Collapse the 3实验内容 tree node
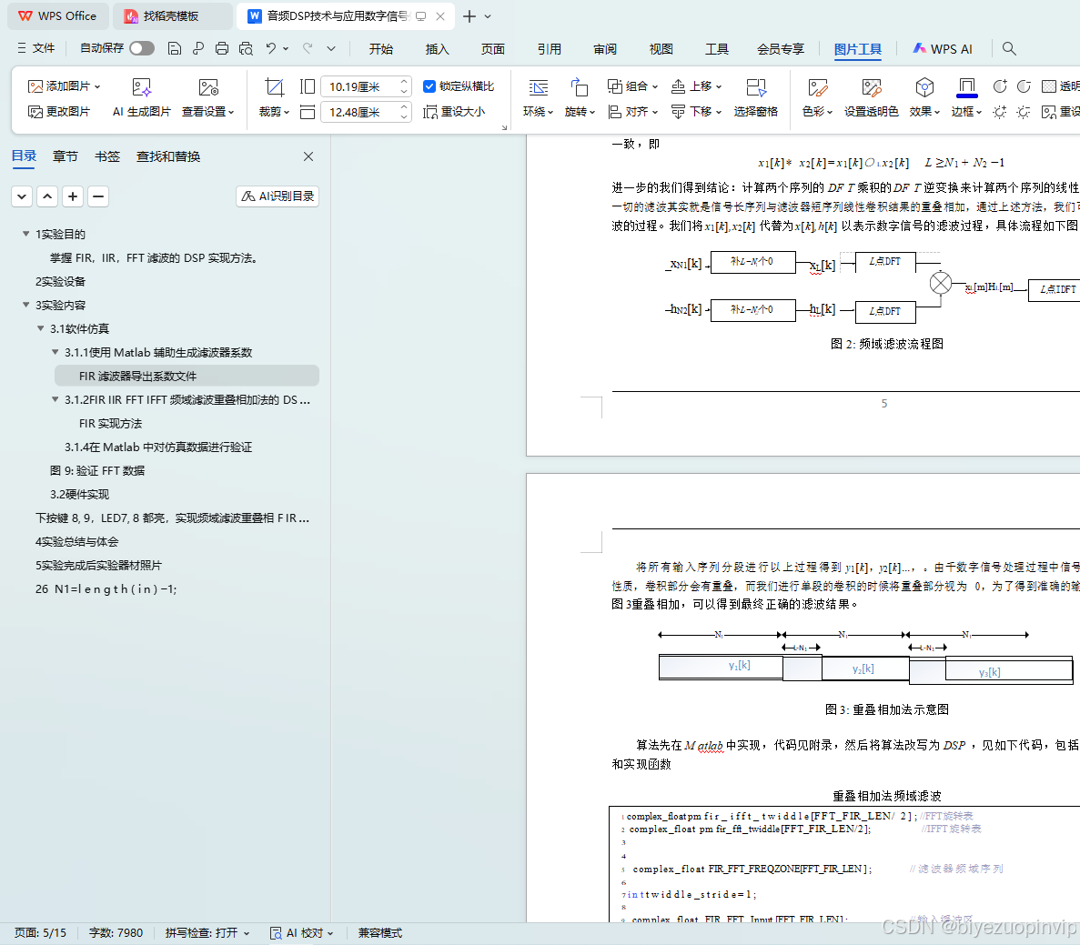The width and height of the screenshot is (1080, 945). 26,305
